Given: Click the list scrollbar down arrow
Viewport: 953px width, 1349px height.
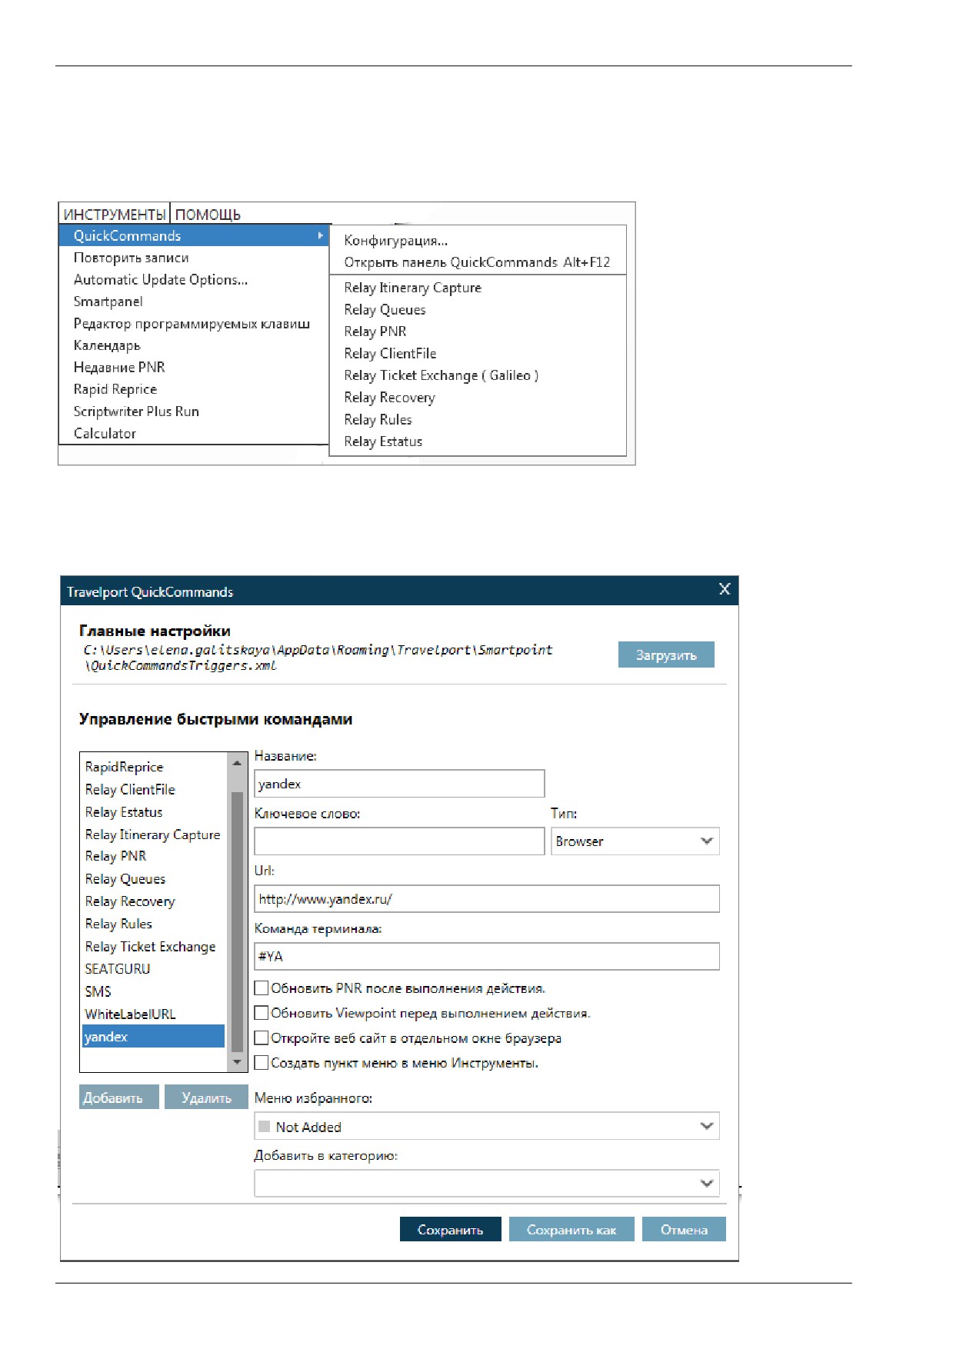Looking at the screenshot, I should point(237,1062).
